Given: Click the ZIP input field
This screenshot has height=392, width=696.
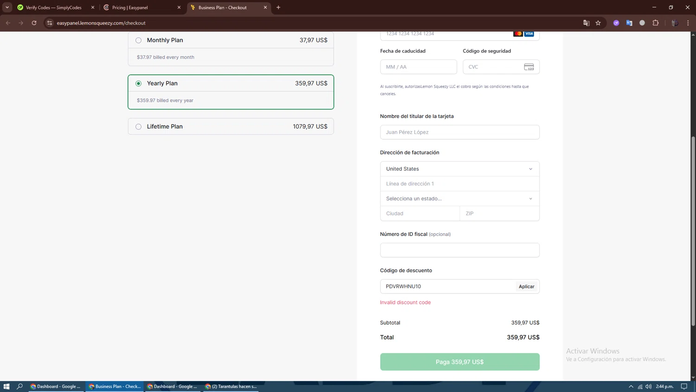Looking at the screenshot, I should coord(499,214).
